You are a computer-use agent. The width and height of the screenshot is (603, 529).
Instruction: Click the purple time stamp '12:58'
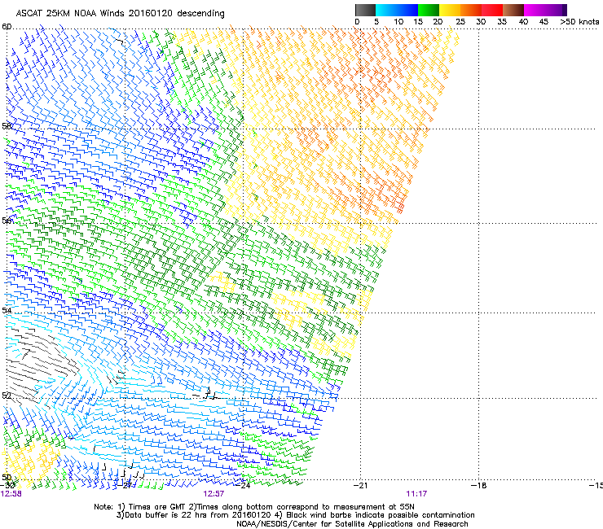pyautogui.click(x=11, y=494)
